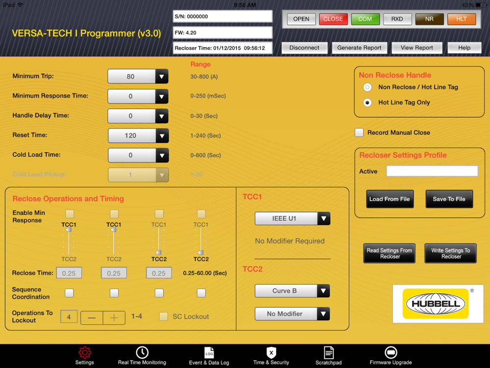The height and width of the screenshot is (368, 490).
Task: Click Read Settings From Recloser
Action: (389, 253)
